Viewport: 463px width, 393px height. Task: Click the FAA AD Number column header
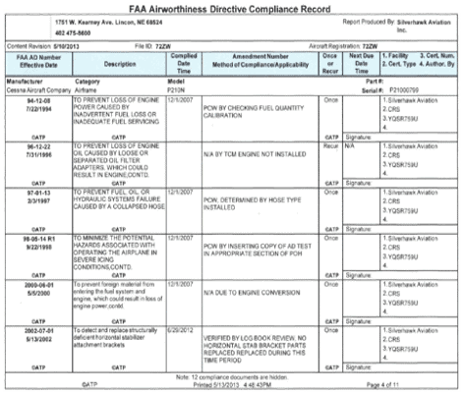click(x=38, y=61)
